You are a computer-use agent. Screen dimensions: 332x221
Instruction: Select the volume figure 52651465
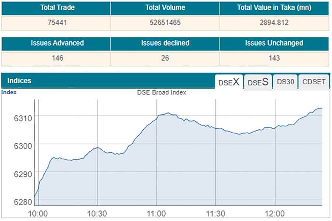point(165,23)
